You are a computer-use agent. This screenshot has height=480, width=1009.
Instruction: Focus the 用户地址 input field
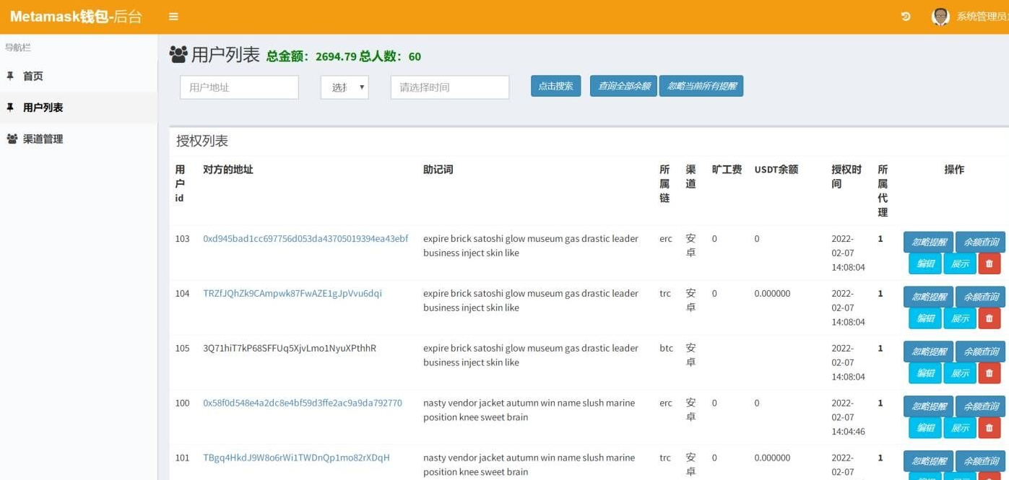pyautogui.click(x=239, y=87)
